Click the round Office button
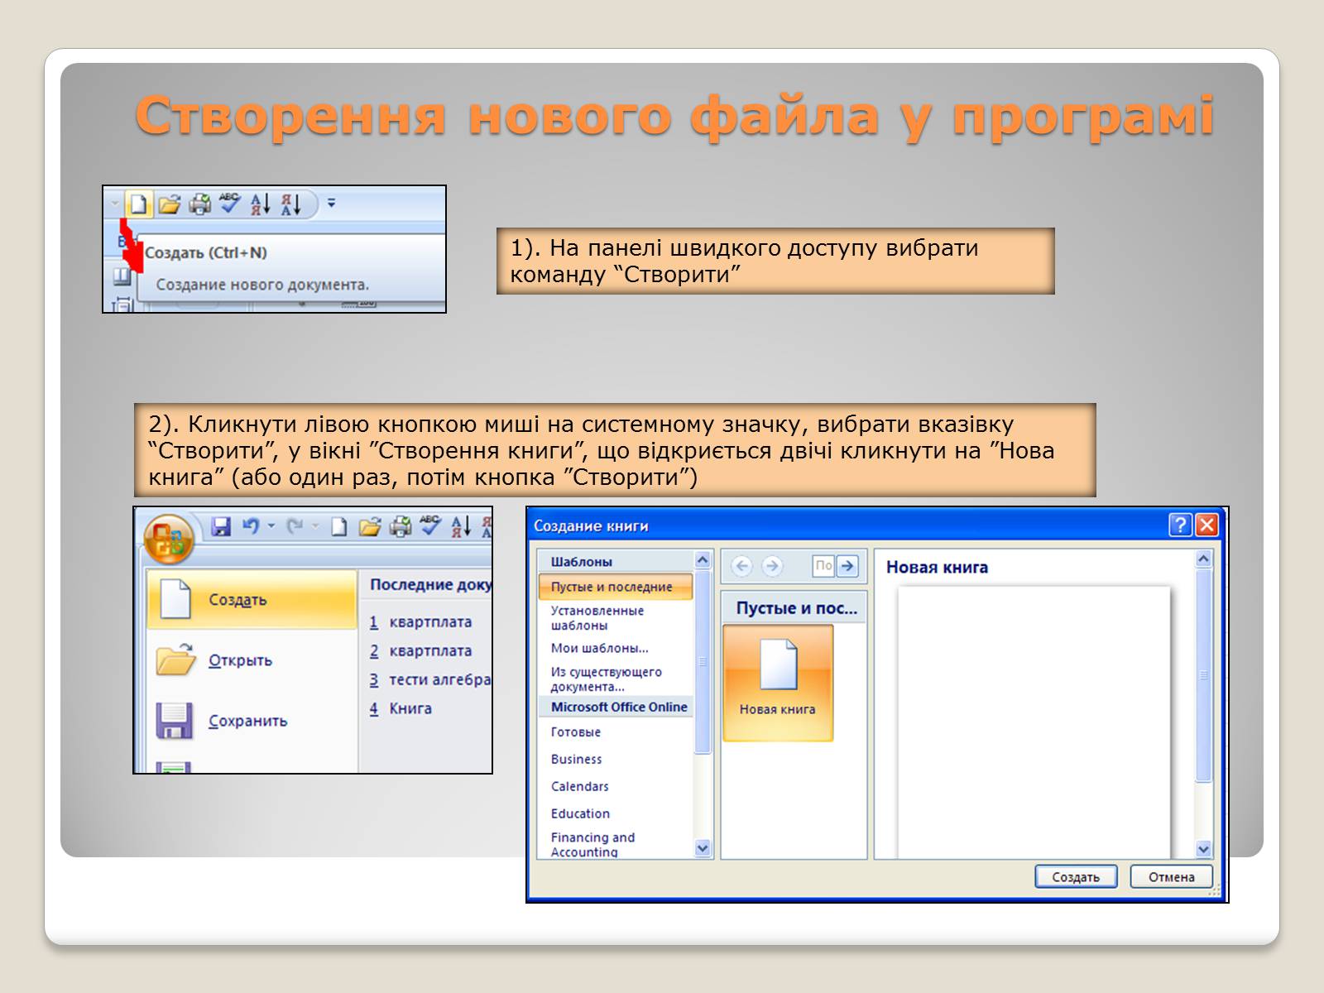 (x=168, y=540)
